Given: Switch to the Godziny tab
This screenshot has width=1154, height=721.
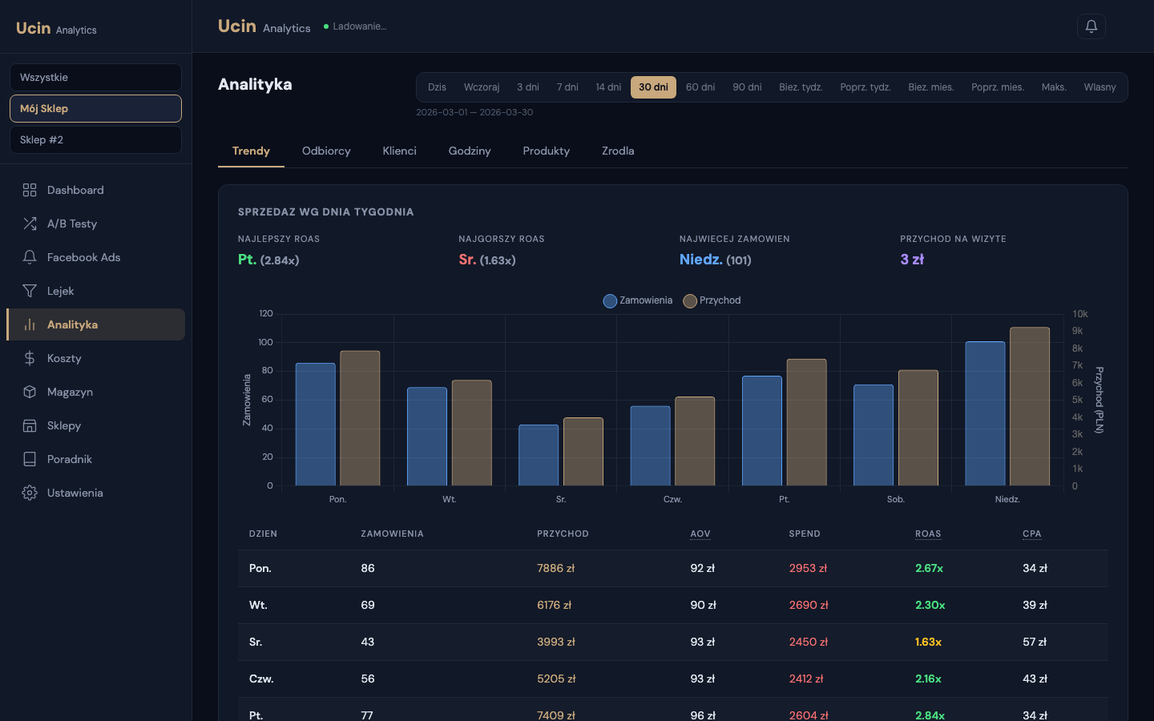Looking at the screenshot, I should [x=470, y=151].
